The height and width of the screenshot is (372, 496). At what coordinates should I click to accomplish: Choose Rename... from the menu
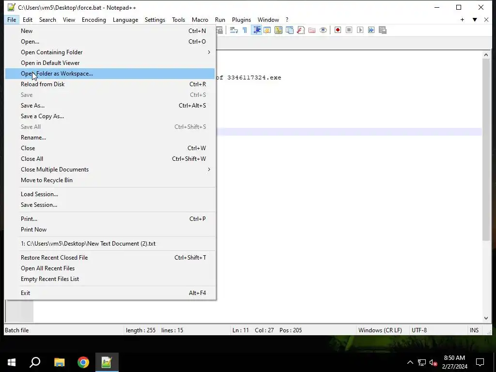[110, 138]
